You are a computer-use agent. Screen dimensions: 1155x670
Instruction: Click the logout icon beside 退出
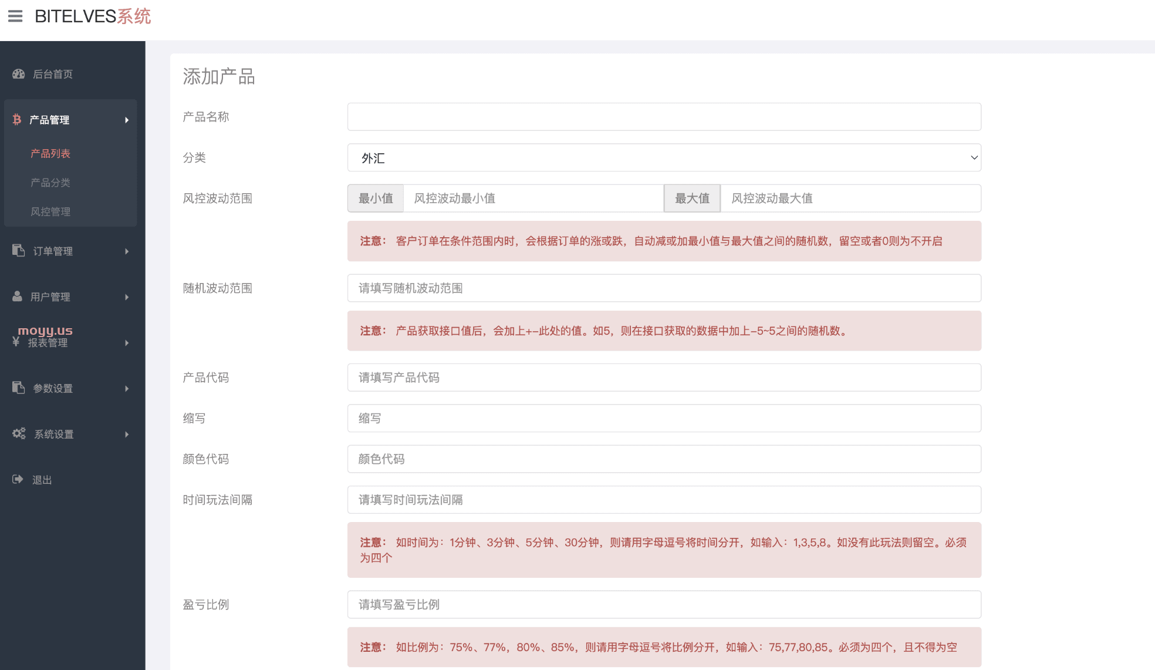click(x=18, y=480)
